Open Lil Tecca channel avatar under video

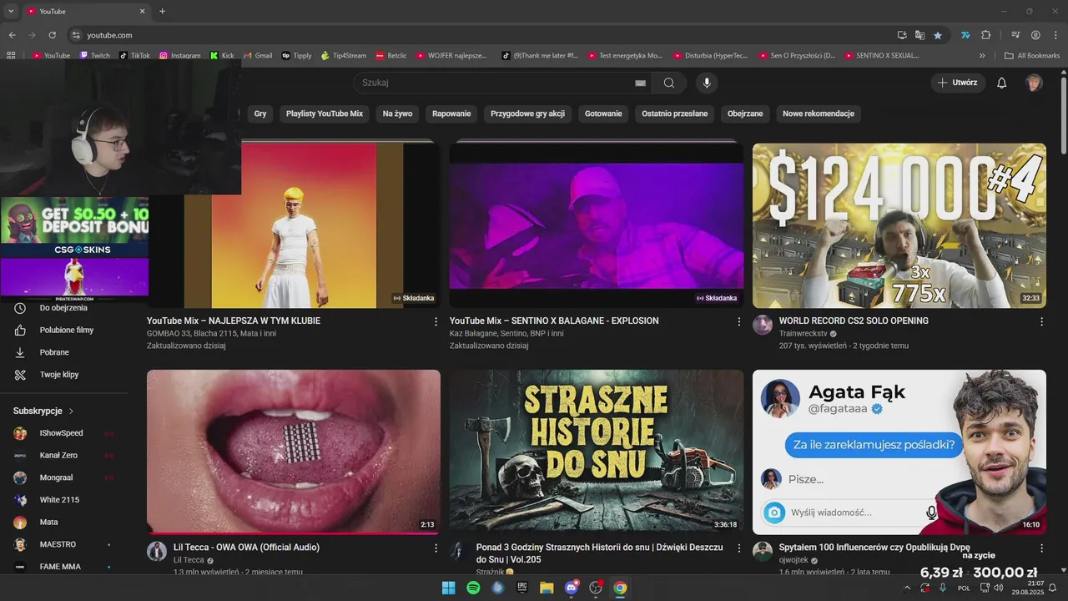click(x=157, y=551)
